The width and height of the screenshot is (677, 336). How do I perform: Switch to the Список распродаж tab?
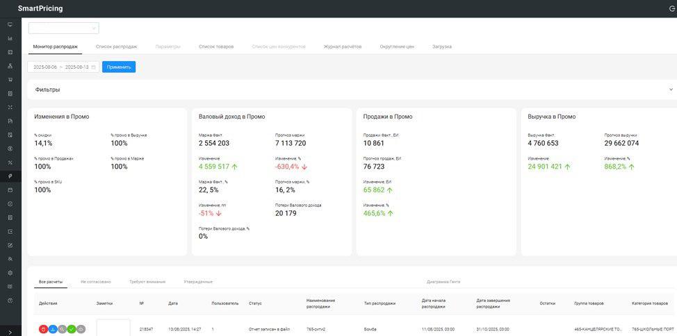[116, 47]
